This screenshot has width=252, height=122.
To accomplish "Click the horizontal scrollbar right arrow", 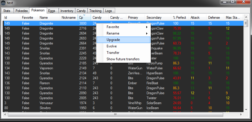I will [x=241, y=114].
